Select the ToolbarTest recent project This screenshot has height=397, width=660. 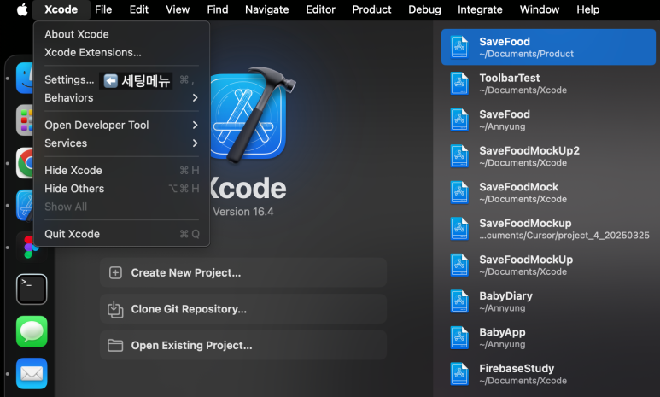click(548, 84)
